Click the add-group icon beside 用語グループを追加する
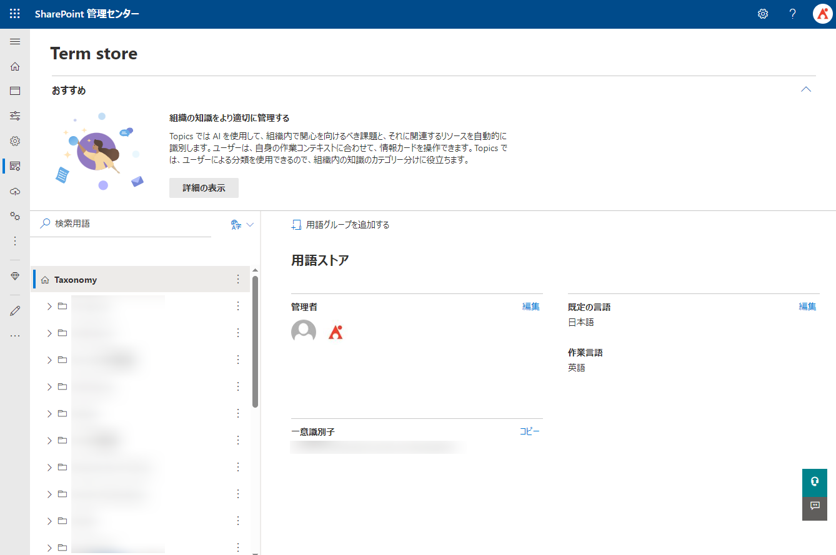Image resolution: width=836 pixels, height=555 pixels. (x=297, y=225)
